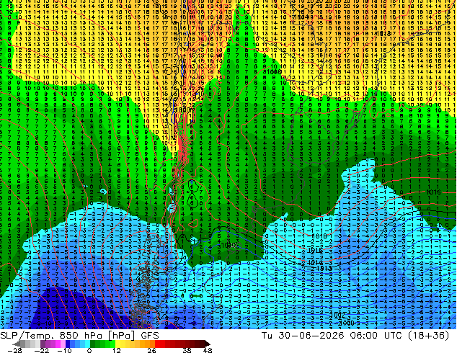Click the darkest green legend swatch
Screen dimensions: 457x353
coord(92,344)
